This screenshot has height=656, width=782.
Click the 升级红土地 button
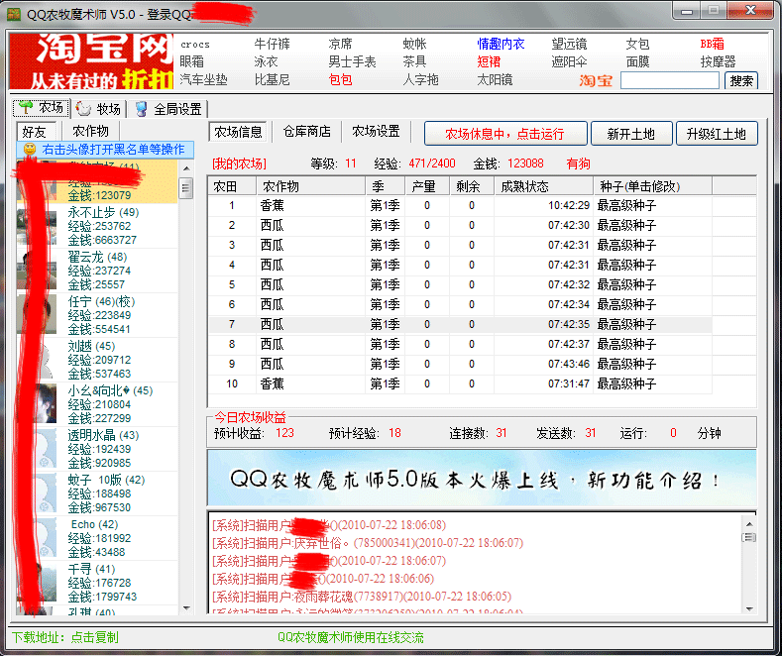(717, 134)
